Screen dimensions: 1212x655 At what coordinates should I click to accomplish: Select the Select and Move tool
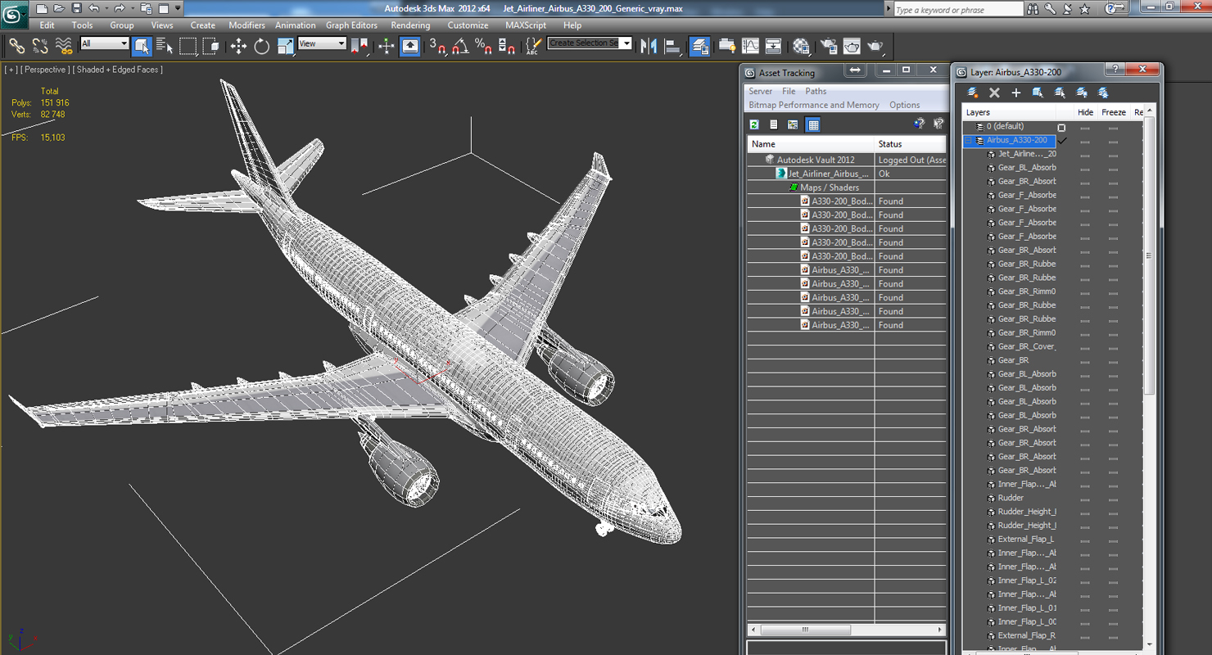tap(238, 46)
